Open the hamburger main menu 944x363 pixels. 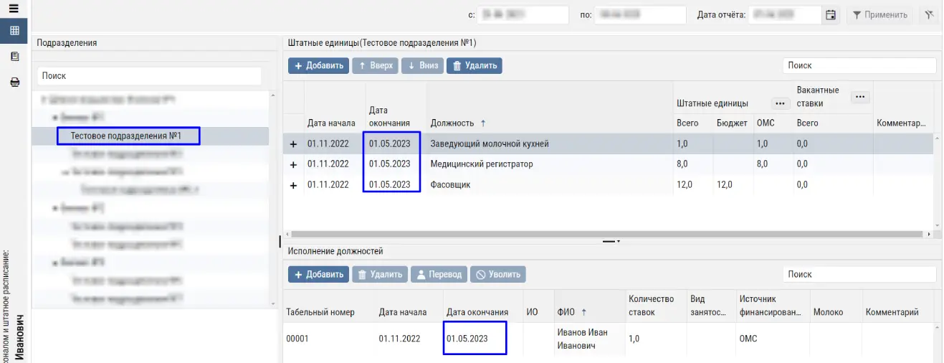[x=13, y=9]
